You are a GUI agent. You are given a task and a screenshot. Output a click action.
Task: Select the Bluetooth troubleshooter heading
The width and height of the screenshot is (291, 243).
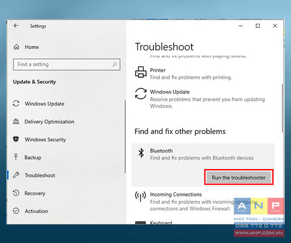click(161, 151)
